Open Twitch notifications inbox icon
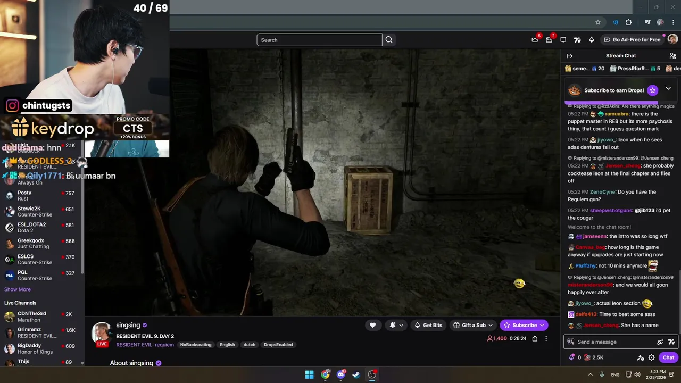This screenshot has height=383, width=681. pos(549,40)
